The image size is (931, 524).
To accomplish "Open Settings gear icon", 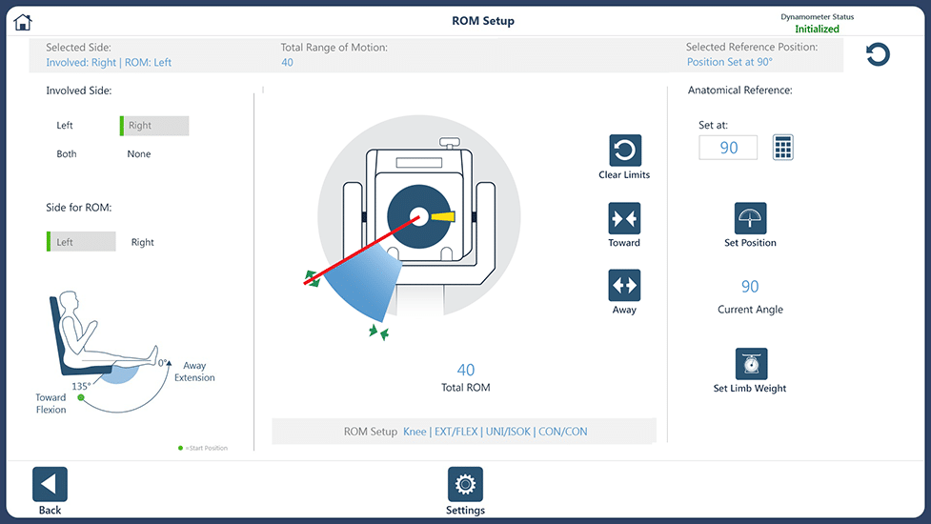I will (465, 484).
